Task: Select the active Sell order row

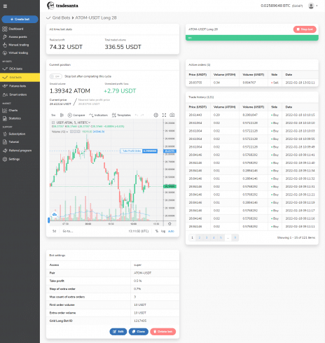Action: (x=252, y=83)
